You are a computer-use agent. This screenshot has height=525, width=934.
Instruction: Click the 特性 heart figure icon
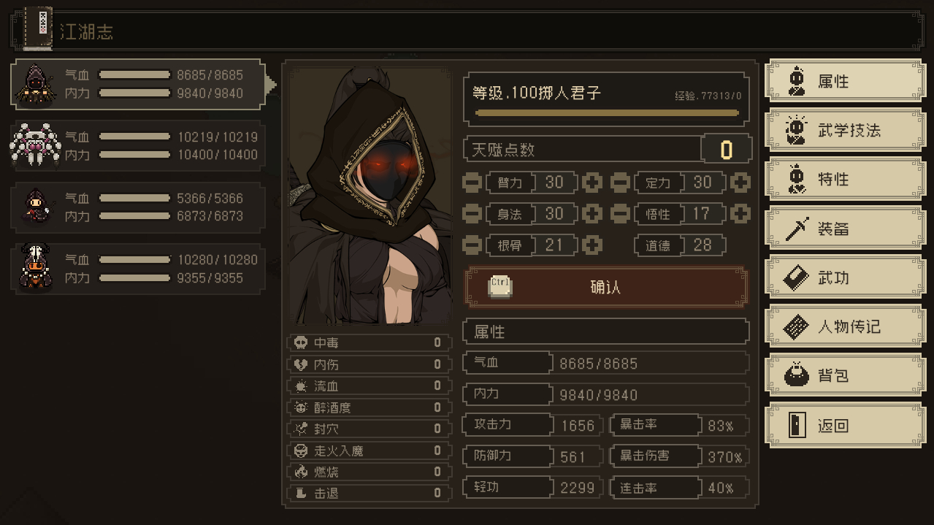tap(795, 180)
